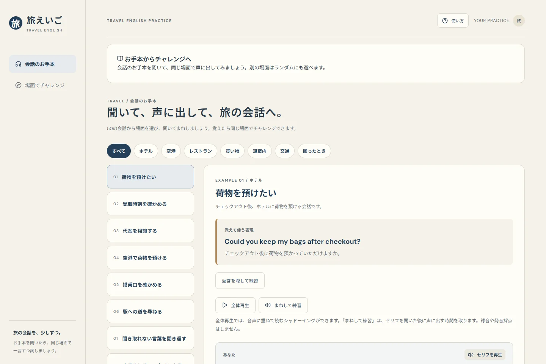Image resolution: width=546 pixels, height=364 pixels.
Task: Click the speaker icon in セリフを再生
Action: 471,355
